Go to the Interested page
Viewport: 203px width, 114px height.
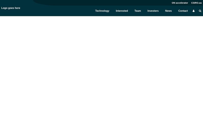tap(122, 11)
